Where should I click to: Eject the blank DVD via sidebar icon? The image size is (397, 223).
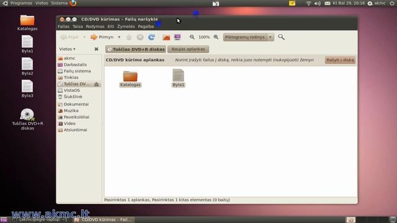coord(97,84)
